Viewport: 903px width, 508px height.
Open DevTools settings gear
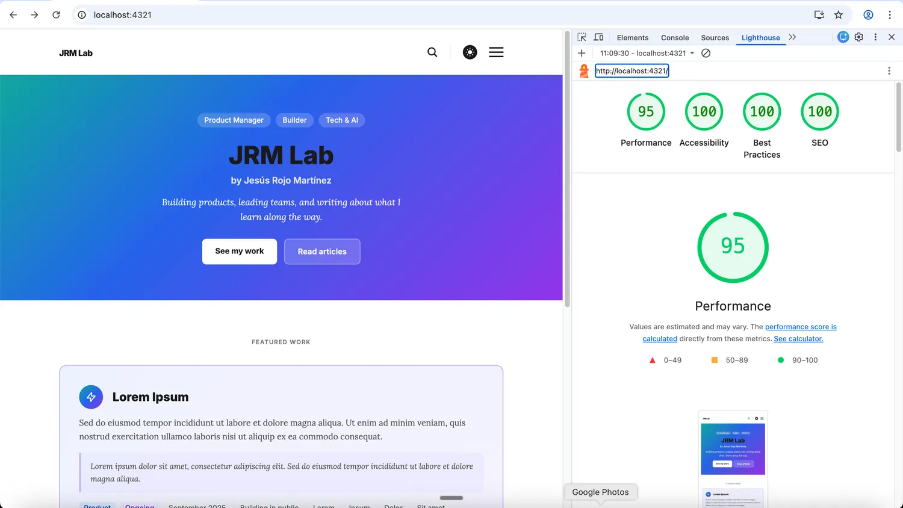coord(859,37)
